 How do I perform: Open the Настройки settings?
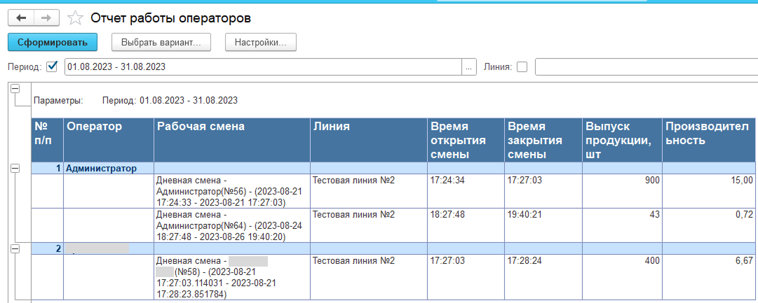[260, 42]
